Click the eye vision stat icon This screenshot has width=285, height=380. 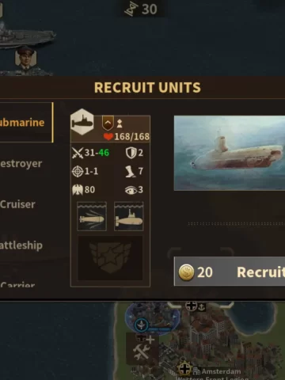[131, 190]
